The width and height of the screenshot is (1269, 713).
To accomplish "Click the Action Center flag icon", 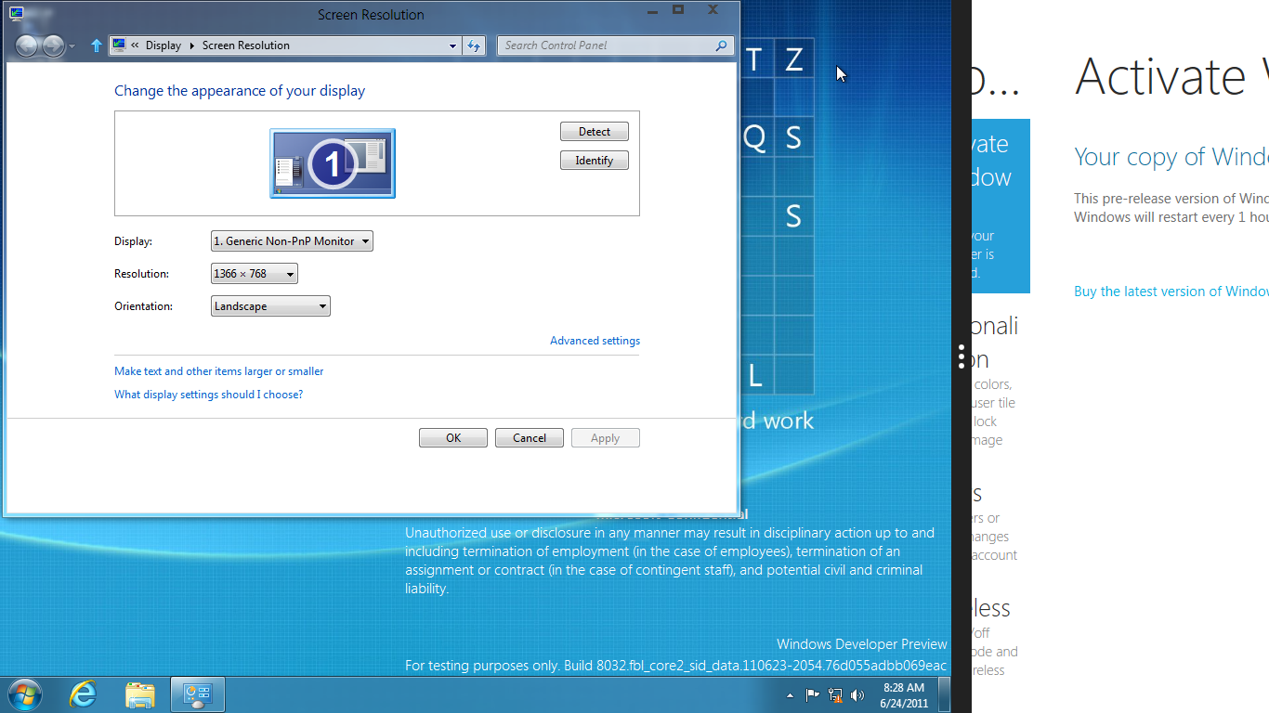I will 812,694.
